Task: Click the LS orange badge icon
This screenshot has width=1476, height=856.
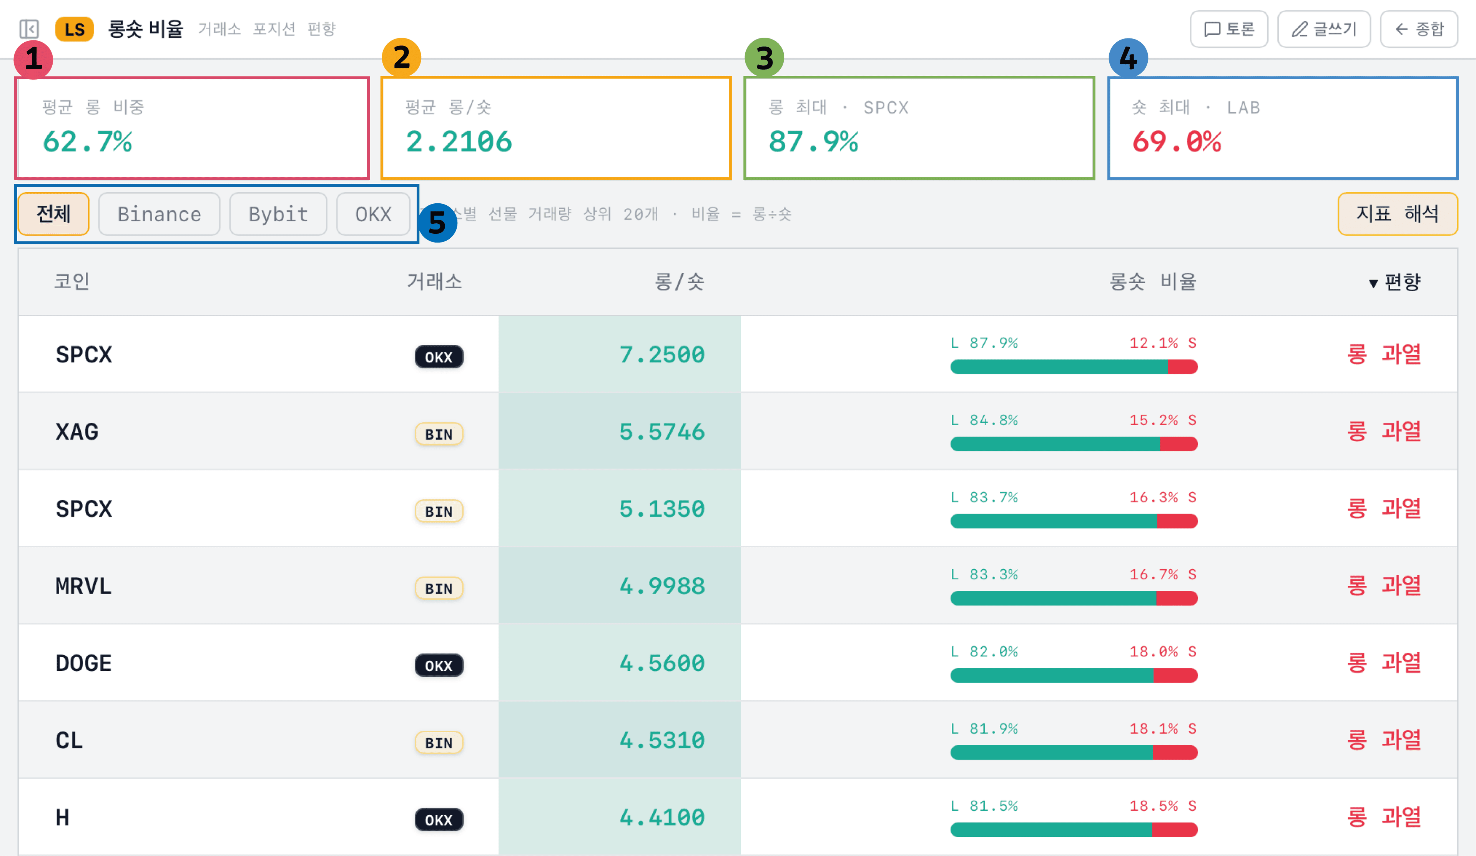Action: click(x=75, y=29)
